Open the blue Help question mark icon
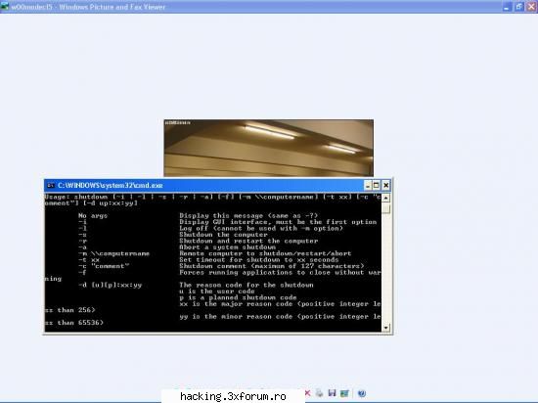Viewport: 538px width, 403px height. click(362, 393)
